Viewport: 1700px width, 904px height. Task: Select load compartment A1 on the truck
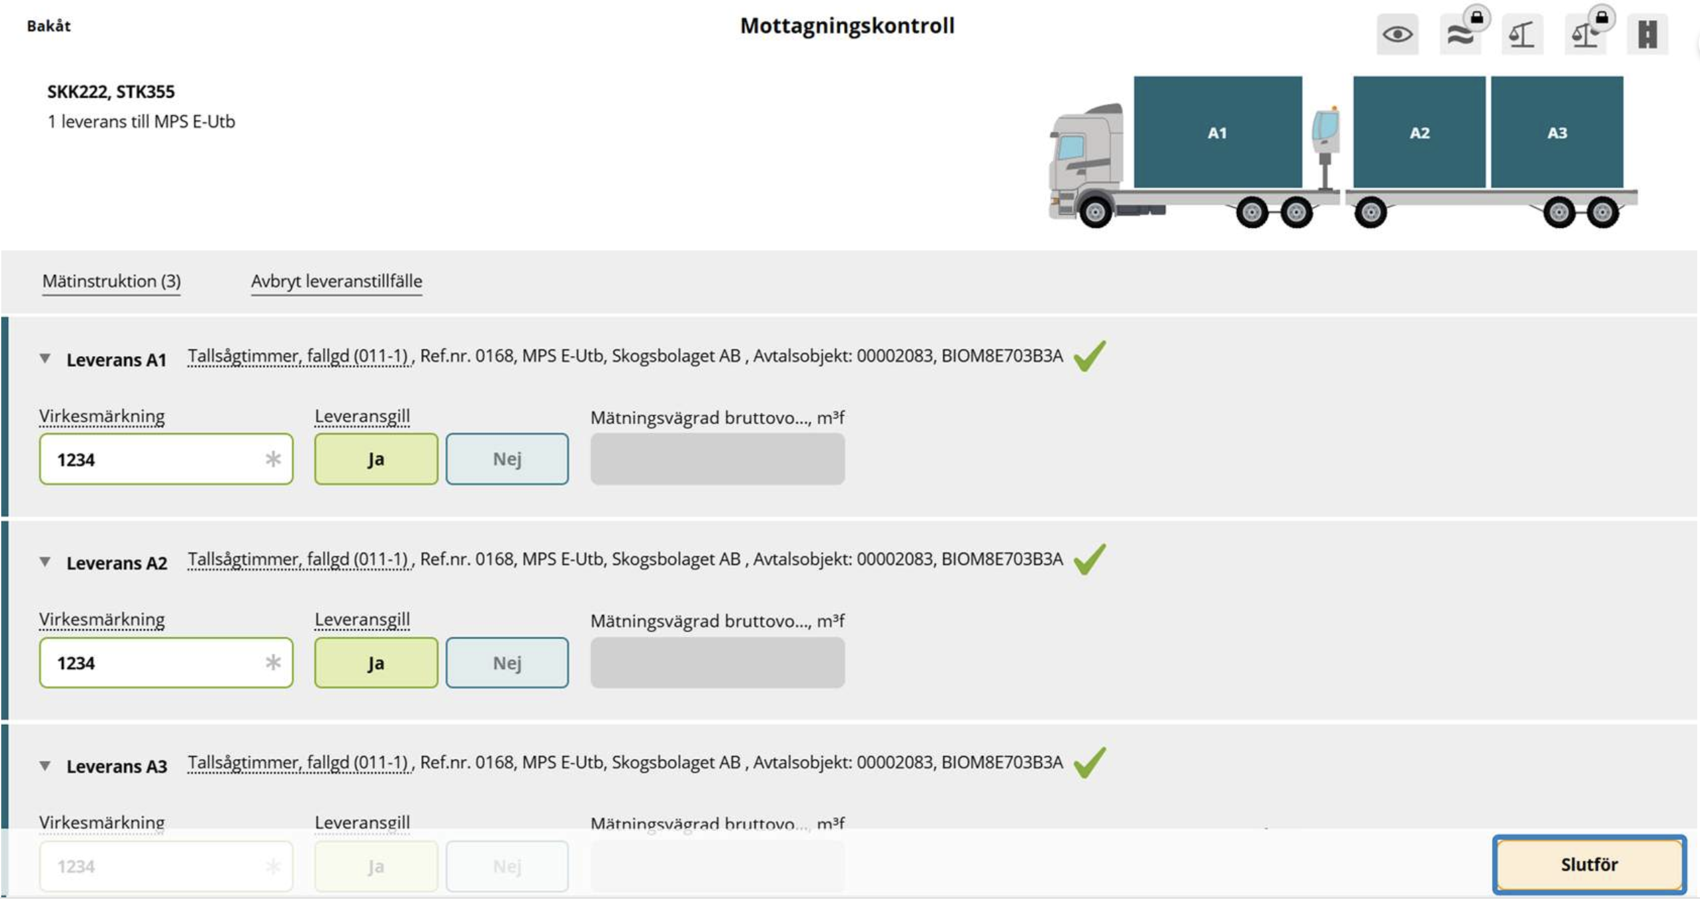pos(1218,132)
